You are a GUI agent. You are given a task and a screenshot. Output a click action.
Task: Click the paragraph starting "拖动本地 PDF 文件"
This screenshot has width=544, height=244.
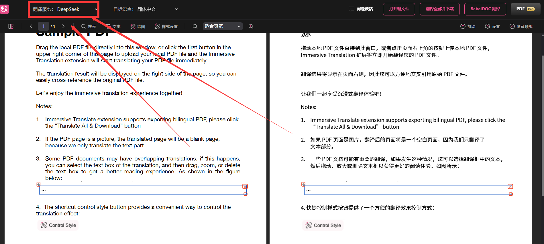396,51
